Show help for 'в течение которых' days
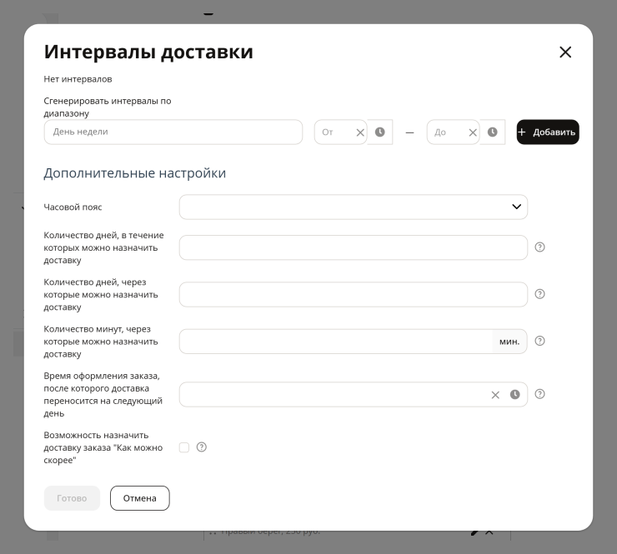Viewport: 617px width, 554px height. (539, 247)
